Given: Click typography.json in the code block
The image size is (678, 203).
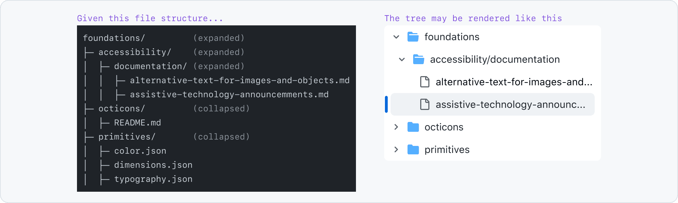Looking at the screenshot, I should point(153,179).
